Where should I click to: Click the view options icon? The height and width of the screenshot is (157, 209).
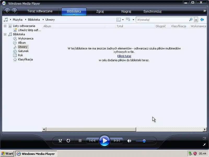[x=128, y=19]
